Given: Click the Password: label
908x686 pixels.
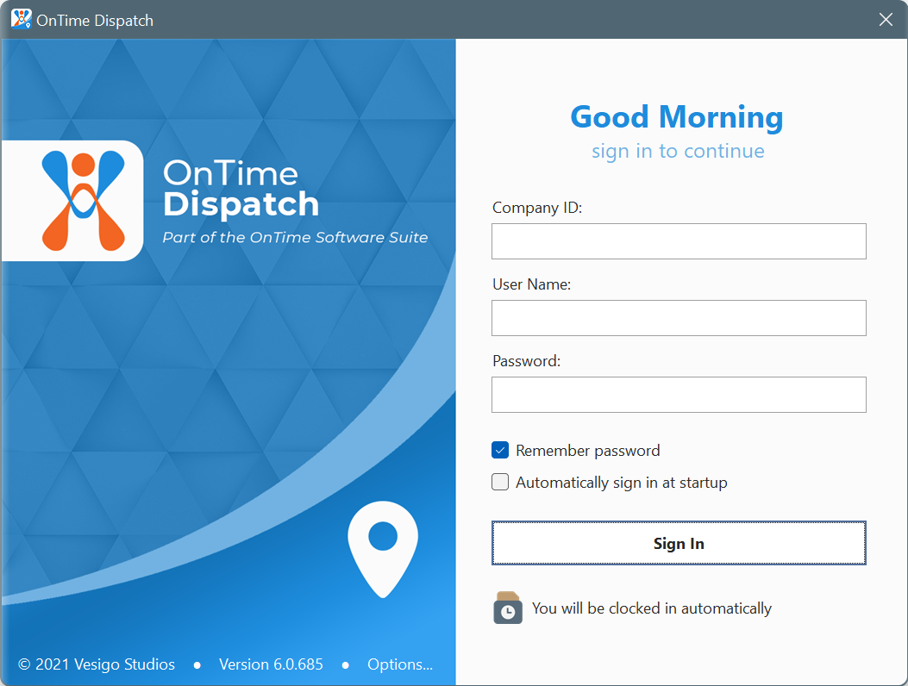Looking at the screenshot, I should point(526,361).
